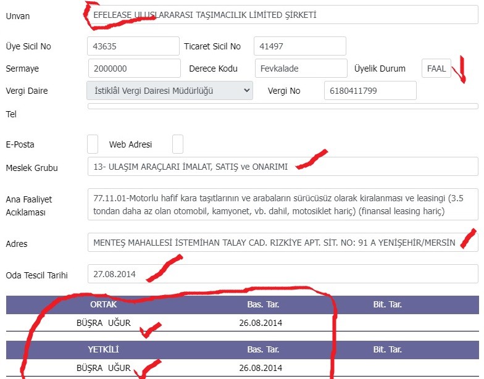Click the Oda Tescil Tarihi field 27.08.2014
The width and height of the screenshot is (484, 379).
[x=283, y=274]
